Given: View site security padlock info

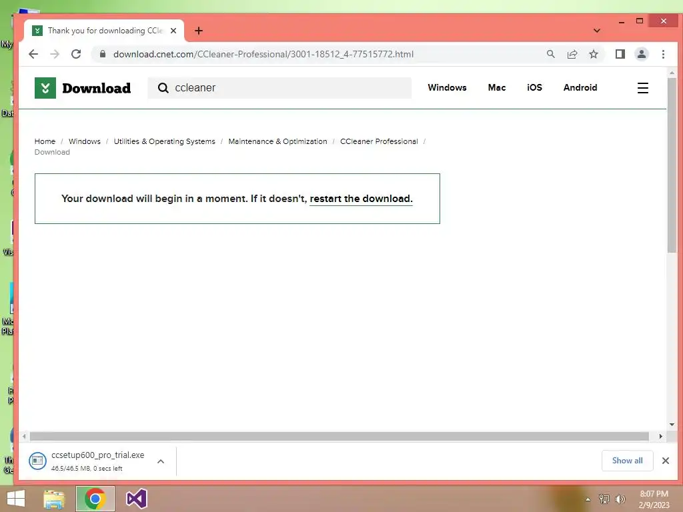Looking at the screenshot, I should [102, 54].
